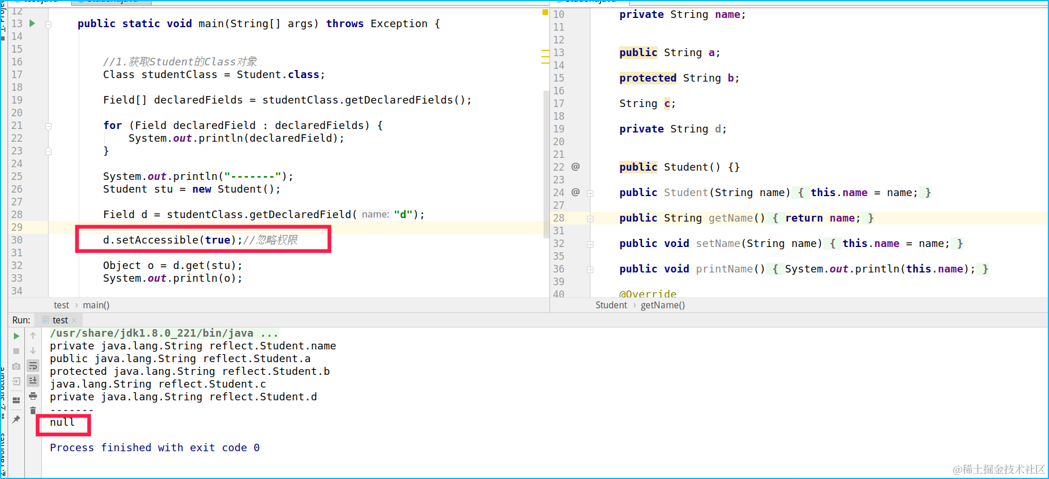Click 'main()' breadcrumb under left editor
The image size is (1049, 479).
96,305
